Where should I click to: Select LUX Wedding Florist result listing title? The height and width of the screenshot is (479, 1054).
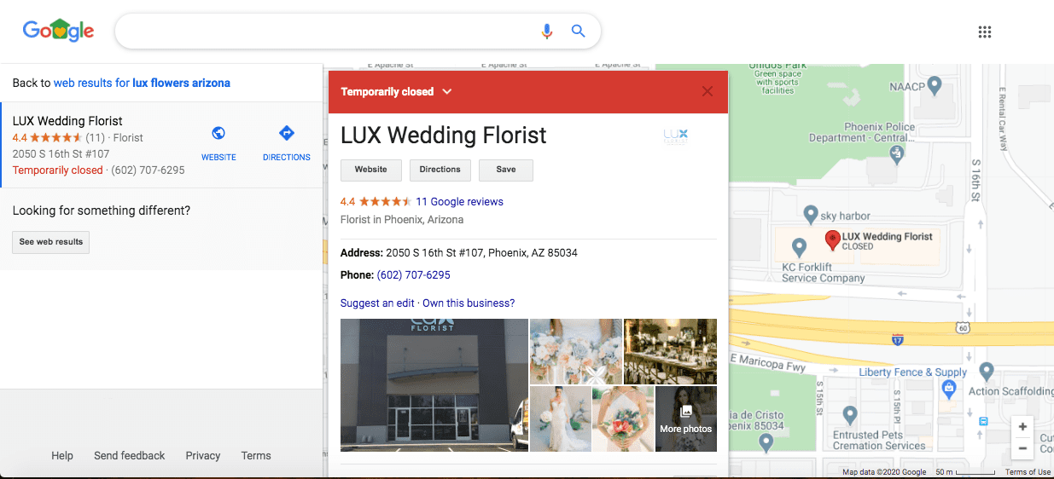pyautogui.click(x=67, y=121)
